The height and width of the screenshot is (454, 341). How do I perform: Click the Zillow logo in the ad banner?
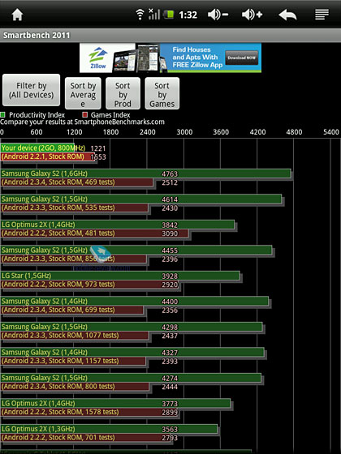point(98,58)
